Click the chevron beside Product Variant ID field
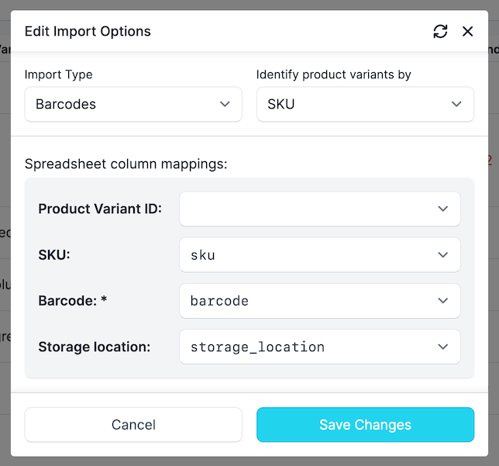 pyautogui.click(x=443, y=209)
